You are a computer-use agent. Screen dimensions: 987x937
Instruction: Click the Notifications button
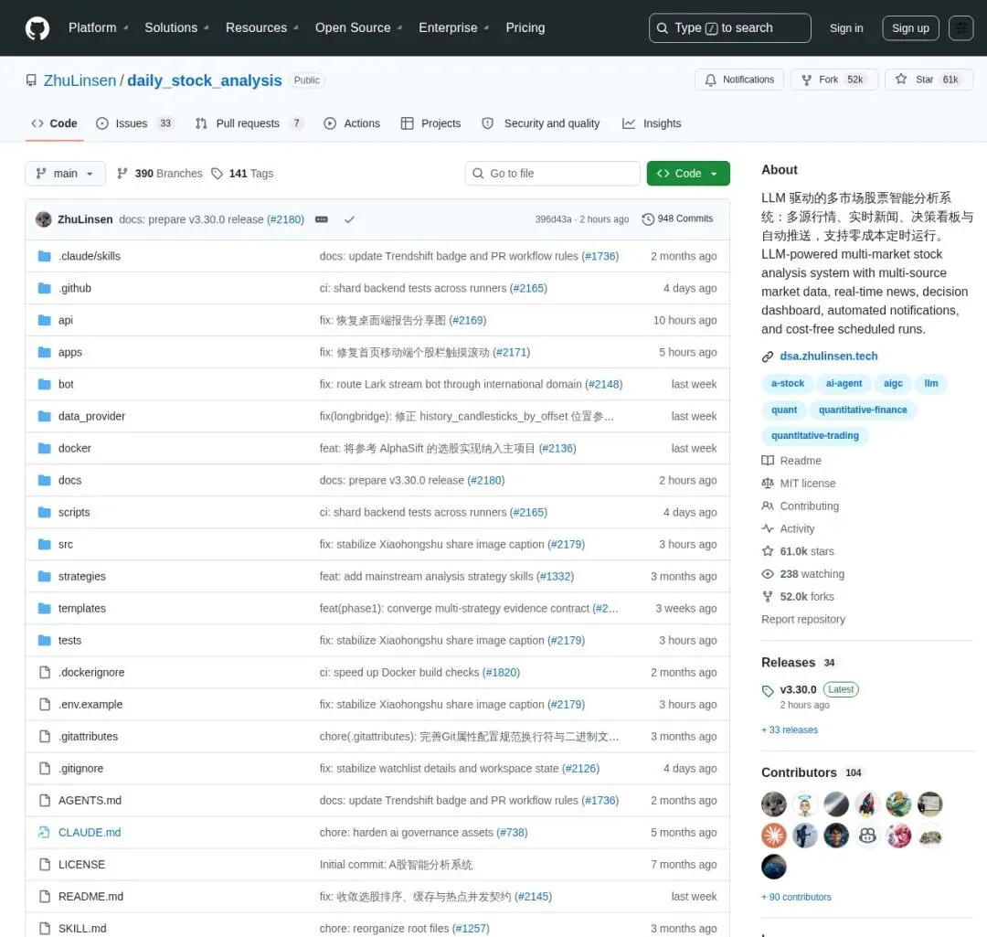(x=739, y=80)
